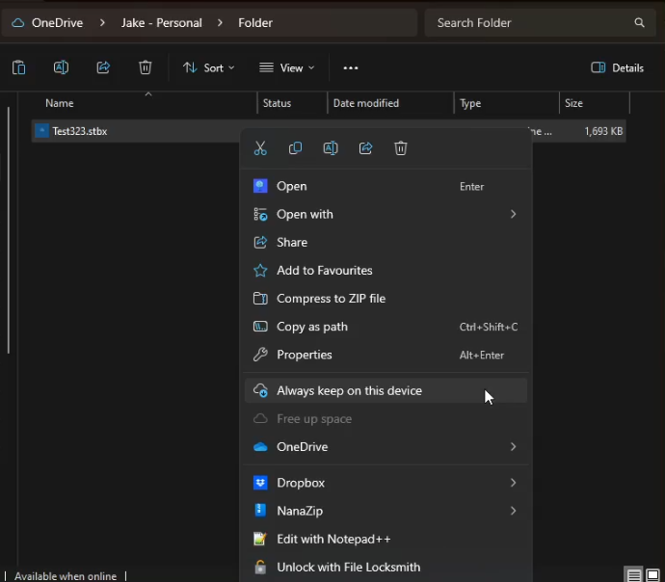Choose Open with from the context menu
This screenshot has width=665, height=582.
(x=386, y=214)
